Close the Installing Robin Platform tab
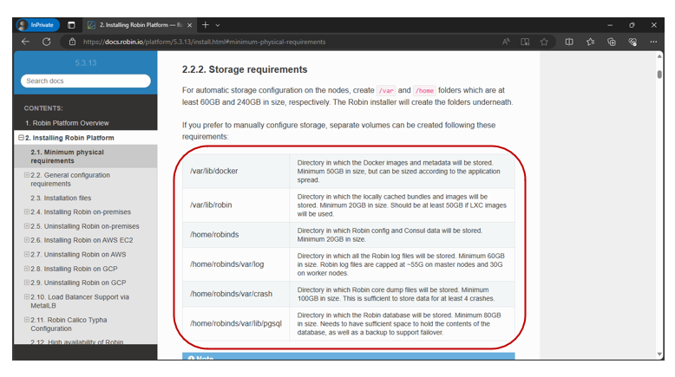The width and height of the screenshot is (675, 377). (x=189, y=25)
